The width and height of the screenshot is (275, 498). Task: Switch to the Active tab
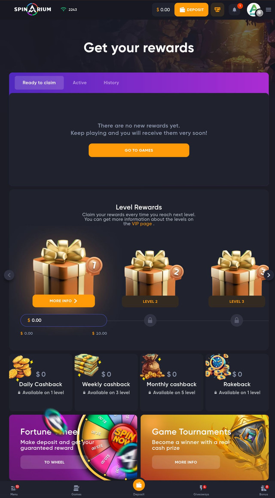(79, 83)
